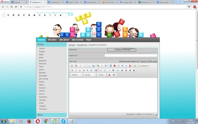The height and width of the screenshot is (124, 198).
Task: Toggle Superscript formatting in the editor
Action: coord(91,70)
